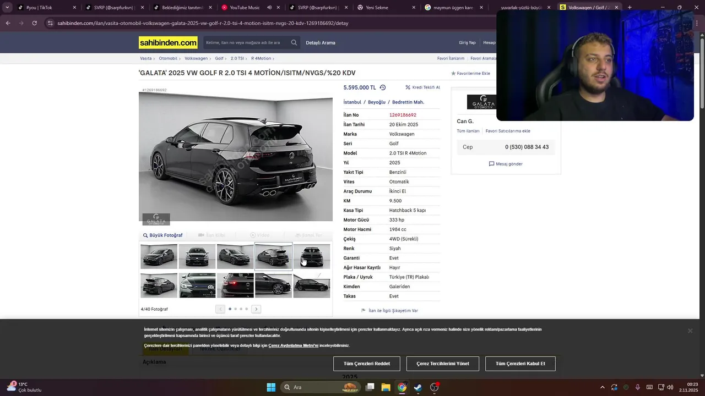Mute the YouTube Music tab speaker icon

click(269, 8)
